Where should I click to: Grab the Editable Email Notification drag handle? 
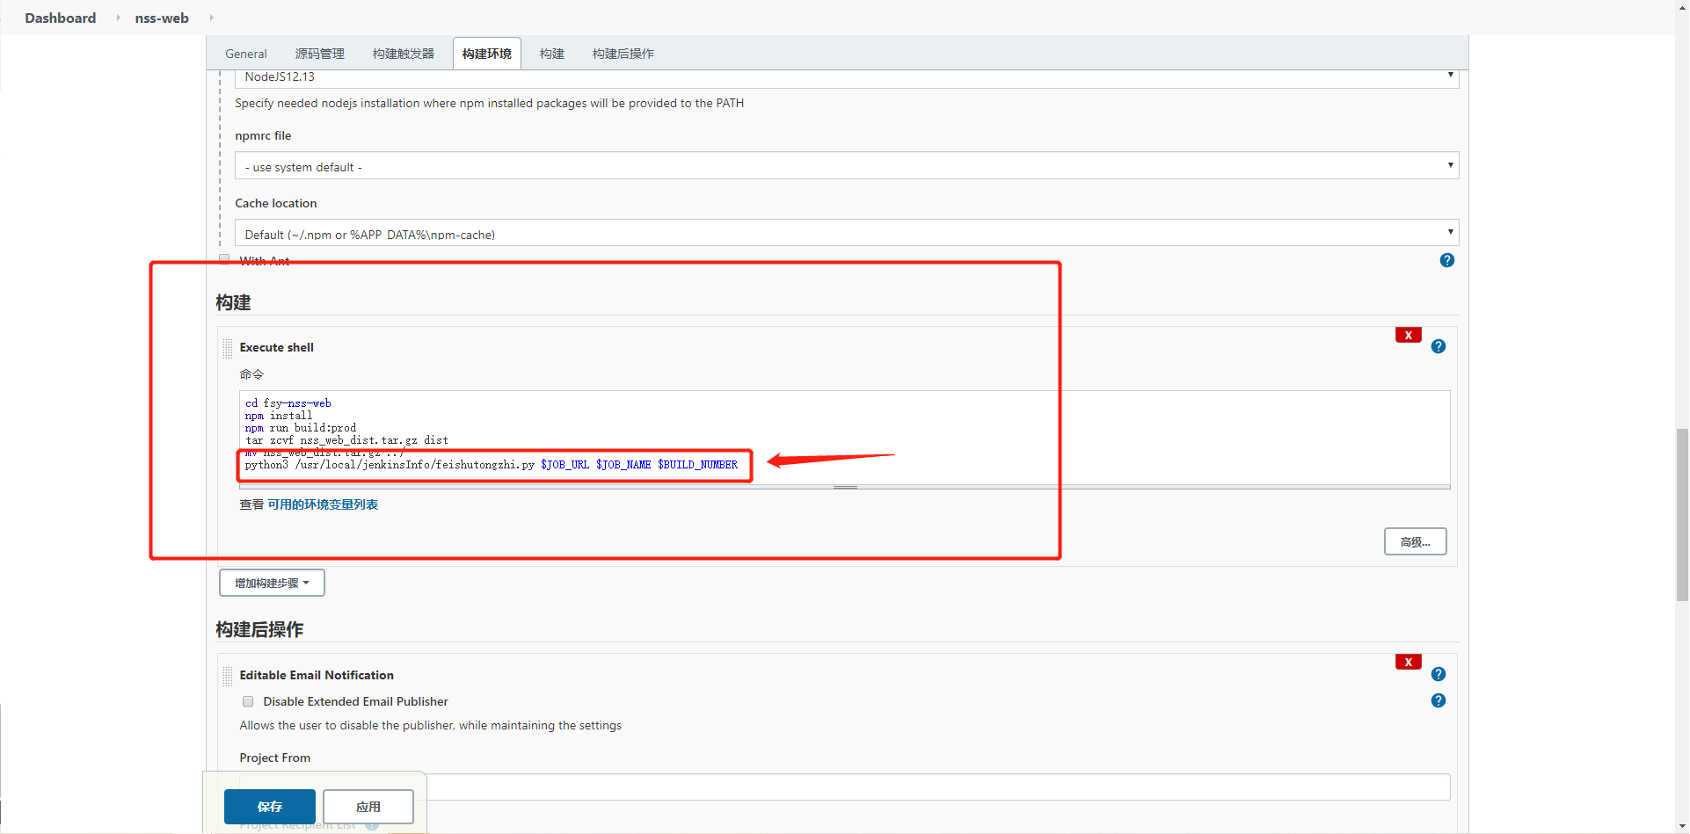pos(228,676)
